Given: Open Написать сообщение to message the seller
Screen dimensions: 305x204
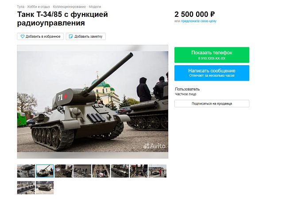Looking at the screenshot, I should coord(212,73).
